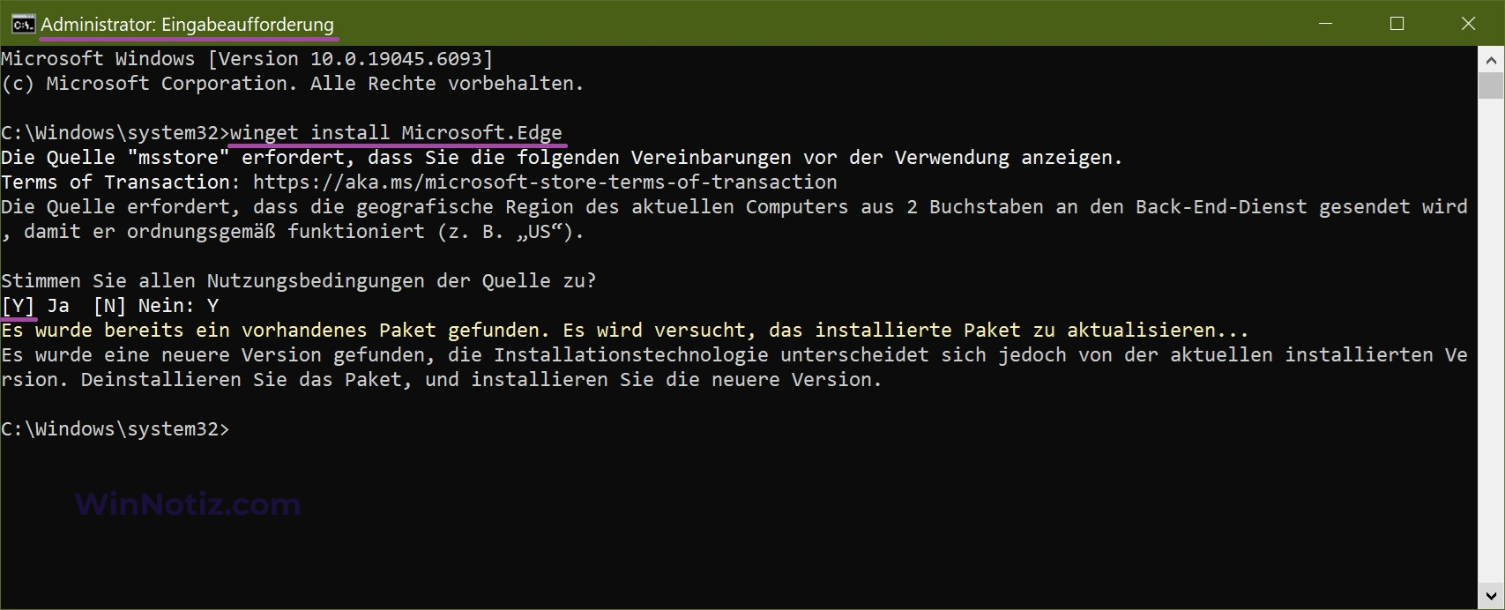Click the WinNotiz.com watermark

click(188, 504)
